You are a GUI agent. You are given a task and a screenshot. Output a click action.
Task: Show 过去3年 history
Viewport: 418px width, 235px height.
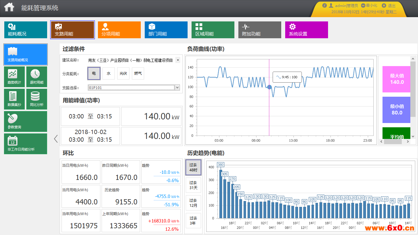[x=193, y=221]
